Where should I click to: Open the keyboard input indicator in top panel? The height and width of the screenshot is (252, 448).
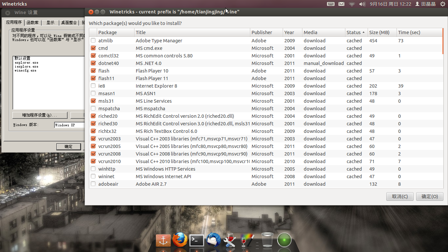[331, 4]
